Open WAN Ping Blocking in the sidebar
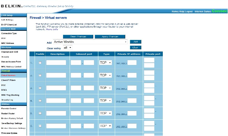 (x=10, y=95)
